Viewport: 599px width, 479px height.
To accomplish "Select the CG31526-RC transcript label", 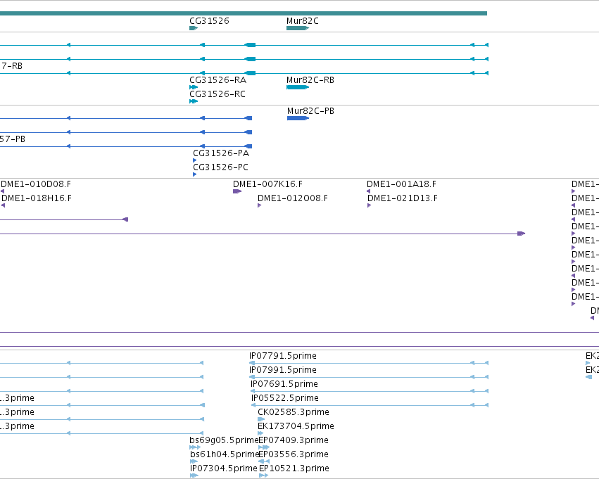I will pyautogui.click(x=217, y=94).
